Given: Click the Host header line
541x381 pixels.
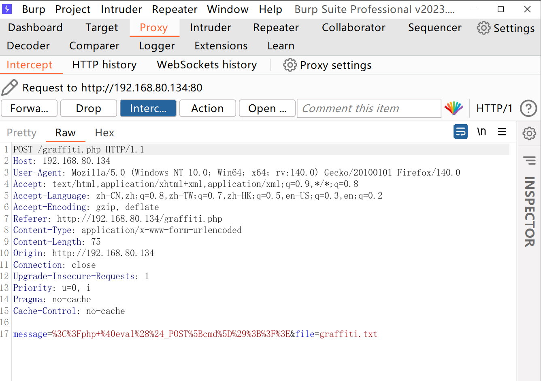Looking at the screenshot, I should pyautogui.click(x=62, y=161).
